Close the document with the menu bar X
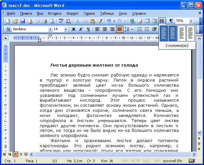 coord(200,13)
